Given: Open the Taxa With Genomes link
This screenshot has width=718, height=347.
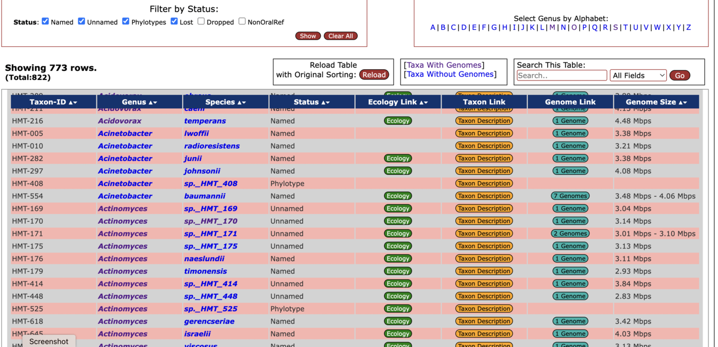Looking at the screenshot, I should tap(444, 65).
